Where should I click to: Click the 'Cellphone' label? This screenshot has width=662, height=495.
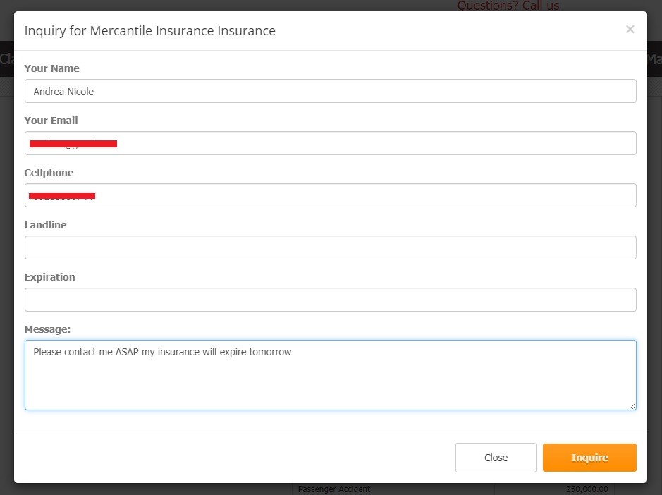(x=49, y=173)
